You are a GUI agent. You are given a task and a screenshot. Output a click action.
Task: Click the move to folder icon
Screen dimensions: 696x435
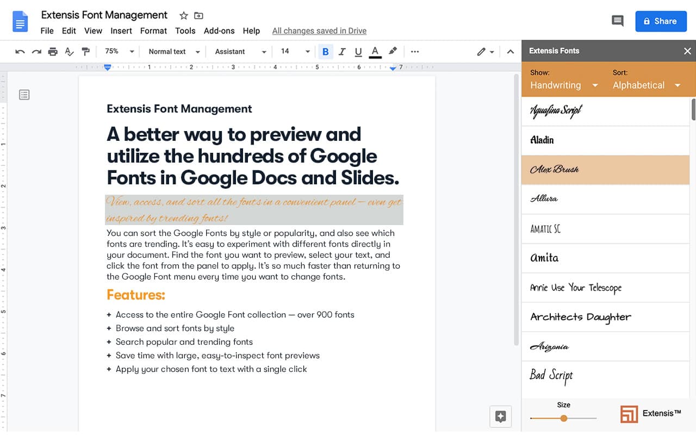[x=198, y=16]
